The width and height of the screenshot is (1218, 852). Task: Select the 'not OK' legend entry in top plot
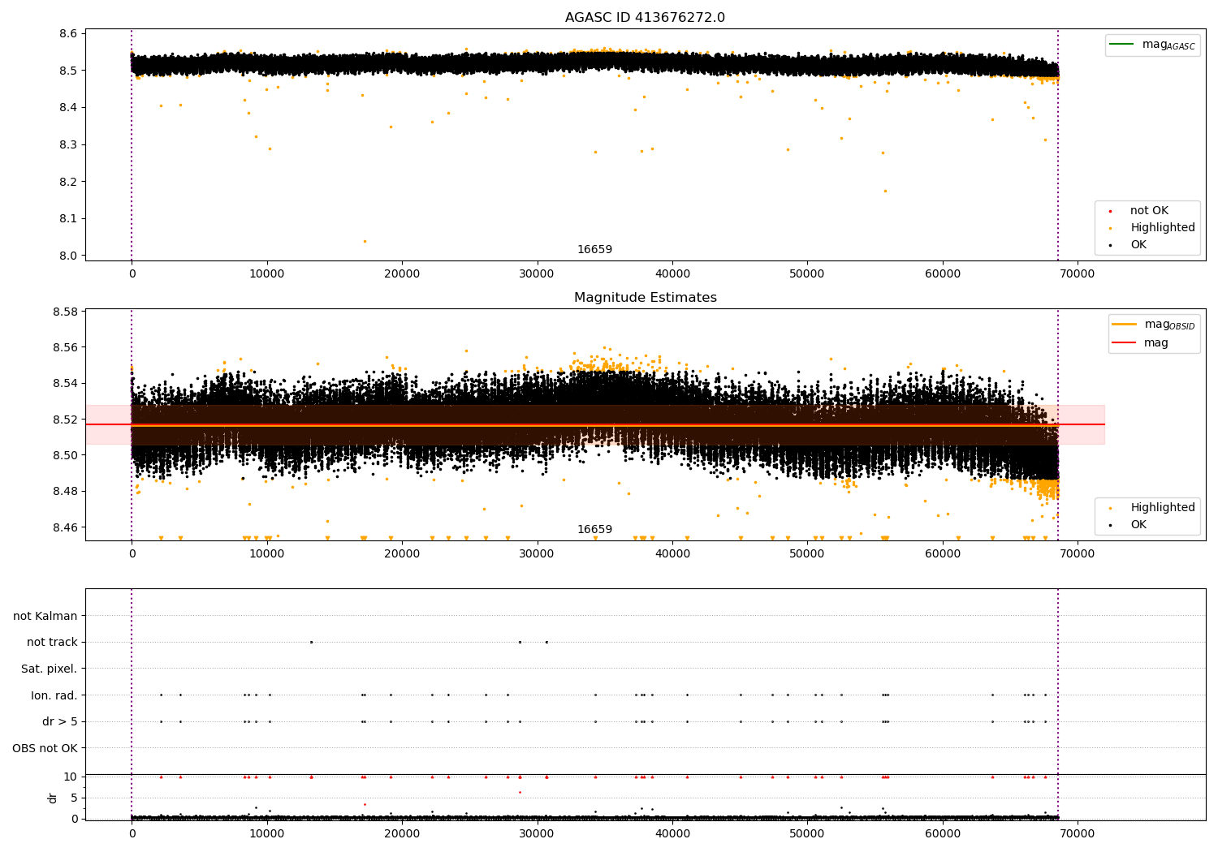pos(1149,211)
